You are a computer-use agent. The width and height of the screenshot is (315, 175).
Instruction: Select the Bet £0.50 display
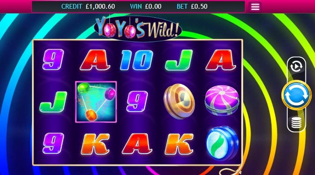coord(192,7)
